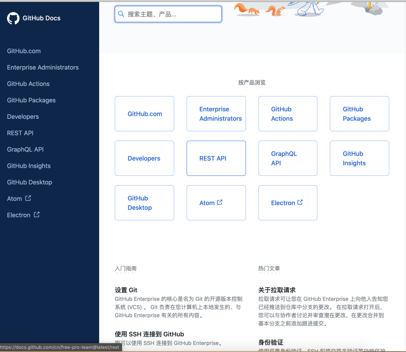This screenshot has height=352, width=406.
Task: Open the 身份验证 article
Action: point(271,342)
